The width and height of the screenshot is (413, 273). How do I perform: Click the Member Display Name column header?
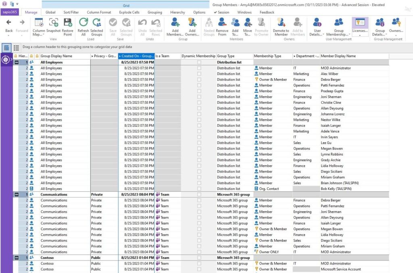click(354, 56)
